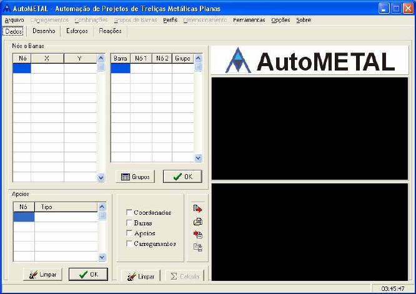Open the Grupos button under the bars table
Viewport: 416px width, 294px height.
click(136, 177)
